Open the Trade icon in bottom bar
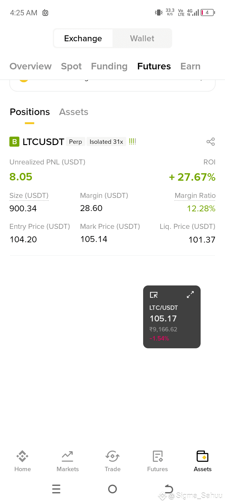The image size is (225, 504). [x=112, y=456]
